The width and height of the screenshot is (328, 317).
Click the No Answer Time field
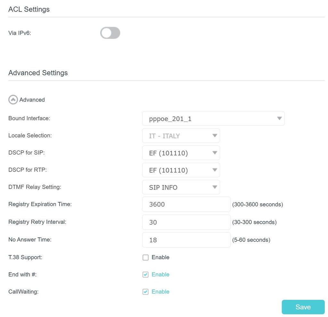[186, 240]
